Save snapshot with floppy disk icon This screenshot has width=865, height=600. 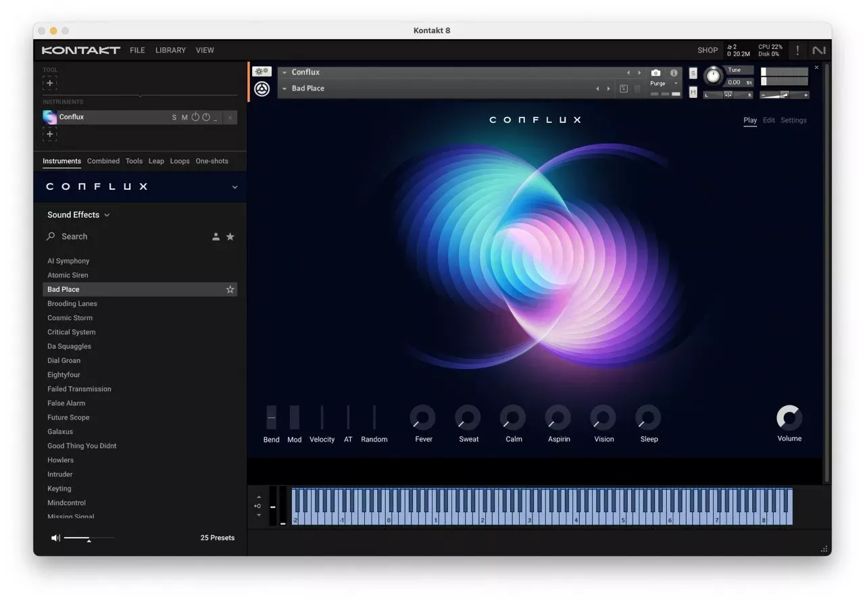tap(624, 89)
